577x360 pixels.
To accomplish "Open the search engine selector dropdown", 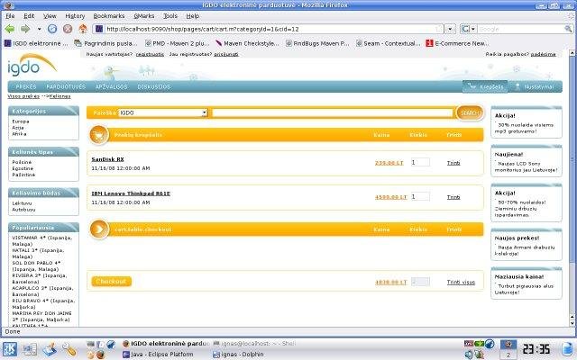I will [469, 29].
